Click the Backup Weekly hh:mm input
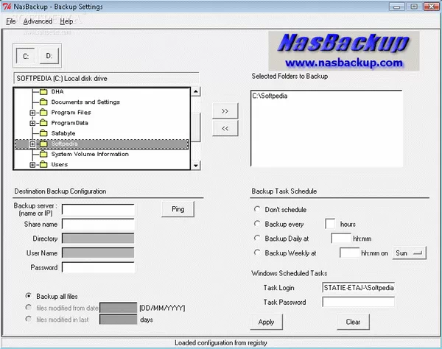The image size is (442, 349). click(x=350, y=253)
